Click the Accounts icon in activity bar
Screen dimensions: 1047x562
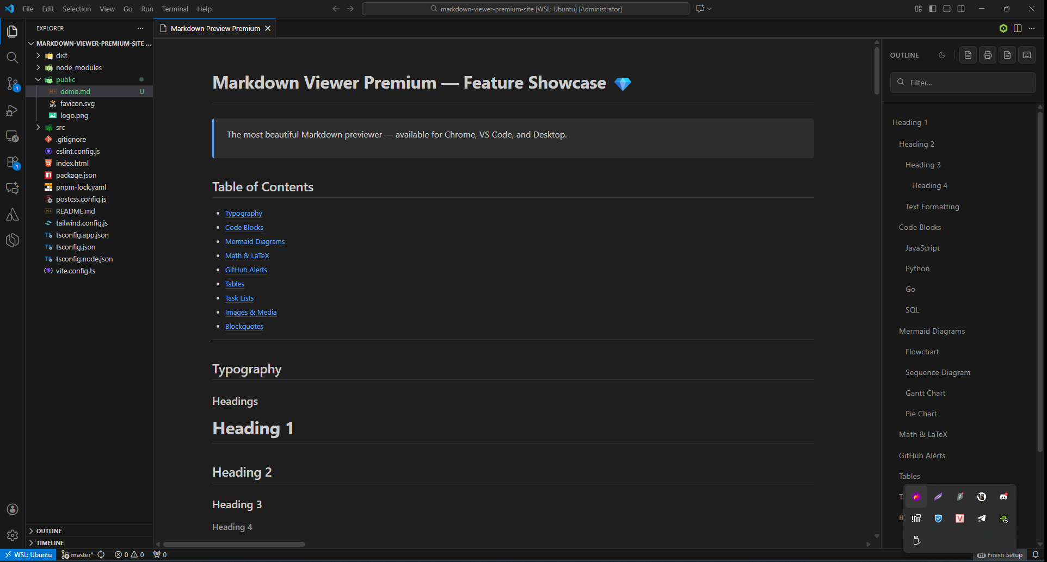click(13, 509)
